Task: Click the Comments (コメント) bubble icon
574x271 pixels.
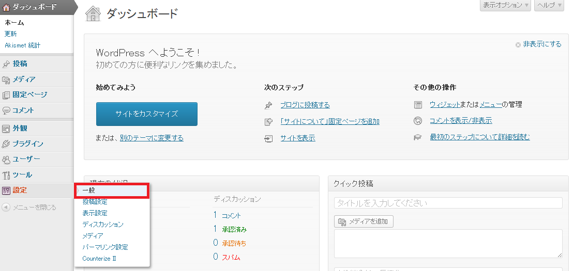Action: pyautogui.click(x=6, y=110)
